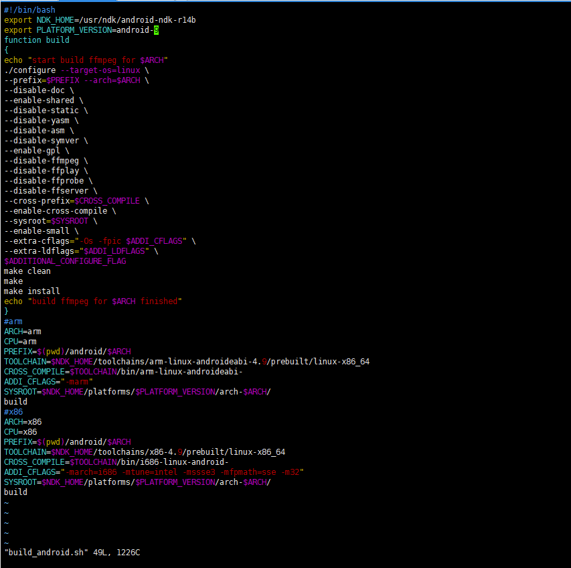This screenshot has height=568, width=571.
Task: Click the '--disable-static' option line
Action: pos(46,111)
